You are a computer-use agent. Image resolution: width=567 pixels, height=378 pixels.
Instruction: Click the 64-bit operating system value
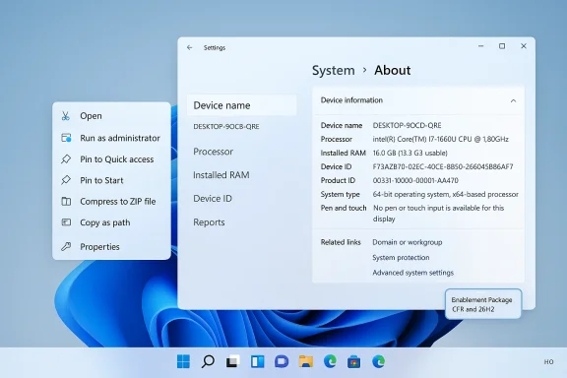click(446, 194)
